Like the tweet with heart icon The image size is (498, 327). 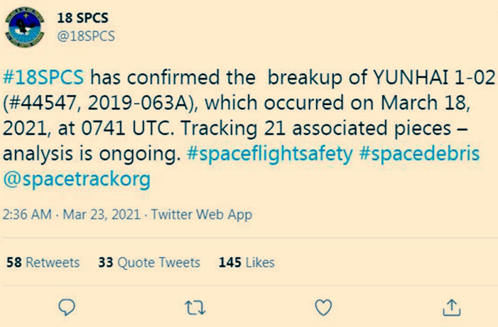click(x=323, y=306)
